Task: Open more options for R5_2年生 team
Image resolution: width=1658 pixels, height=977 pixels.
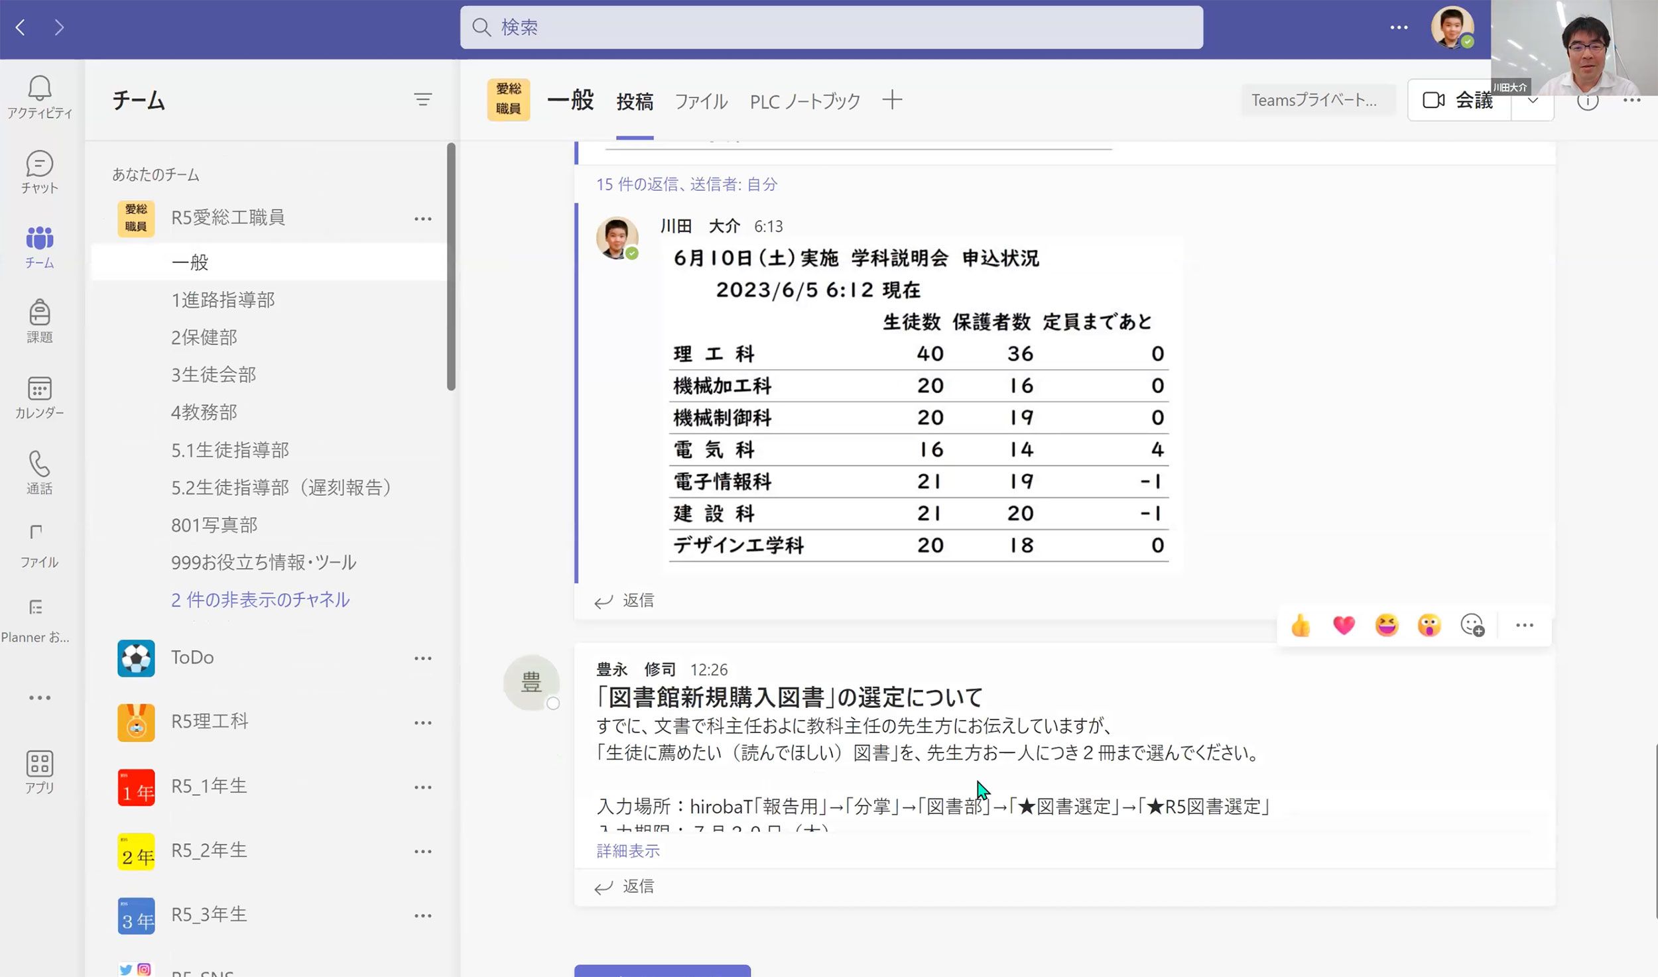Action: [422, 851]
